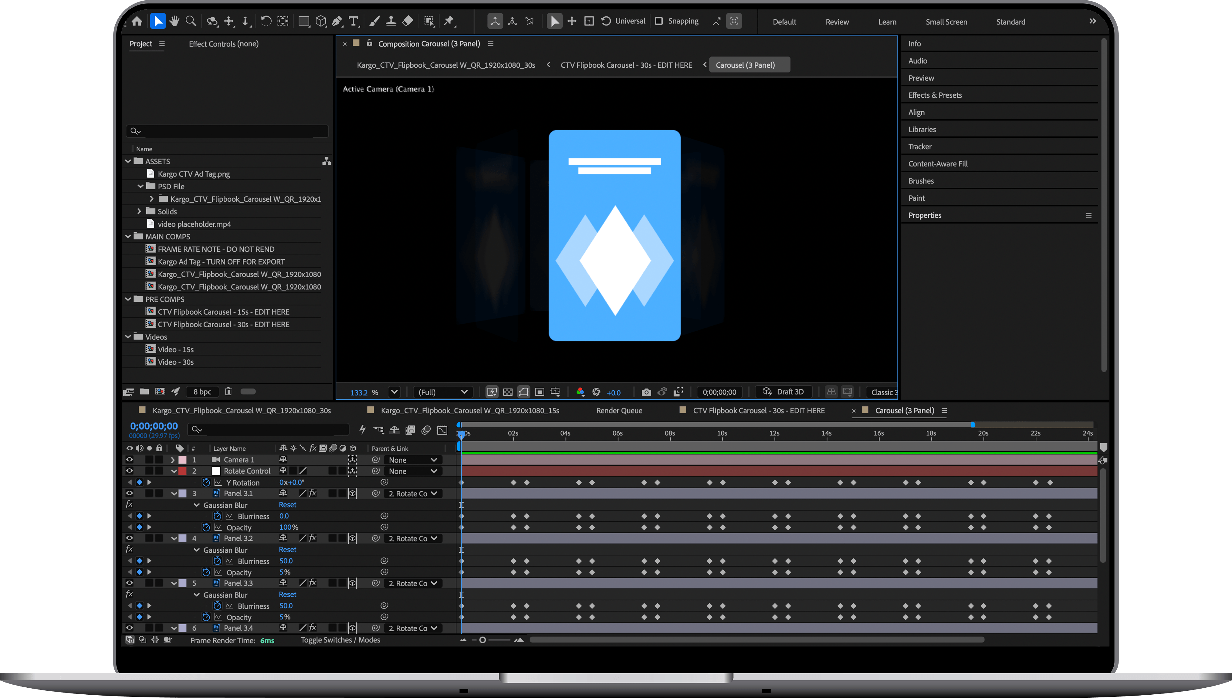This screenshot has height=698, width=1232.
Task: Click the Motion Blur enable icon in timeline
Action: tap(426, 430)
